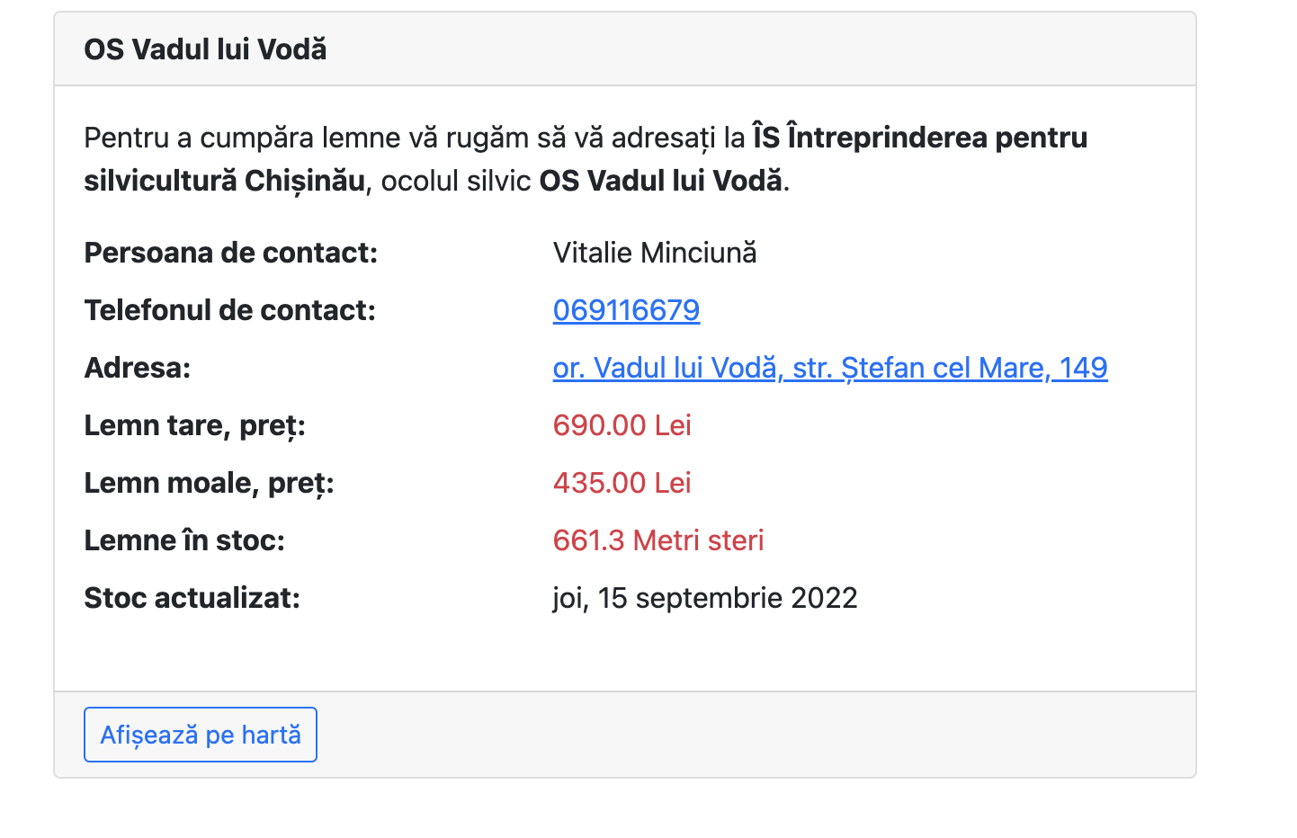Click the contact name Vitalie Minciună

654,253
